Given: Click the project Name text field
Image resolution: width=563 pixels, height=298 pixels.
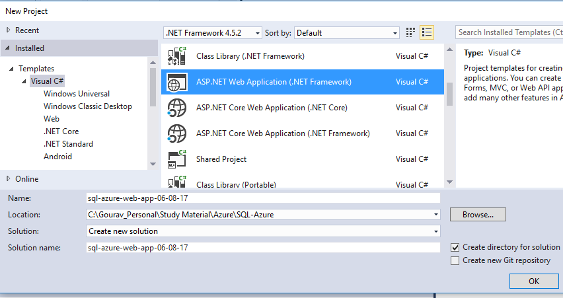Looking at the screenshot, I should (263, 198).
